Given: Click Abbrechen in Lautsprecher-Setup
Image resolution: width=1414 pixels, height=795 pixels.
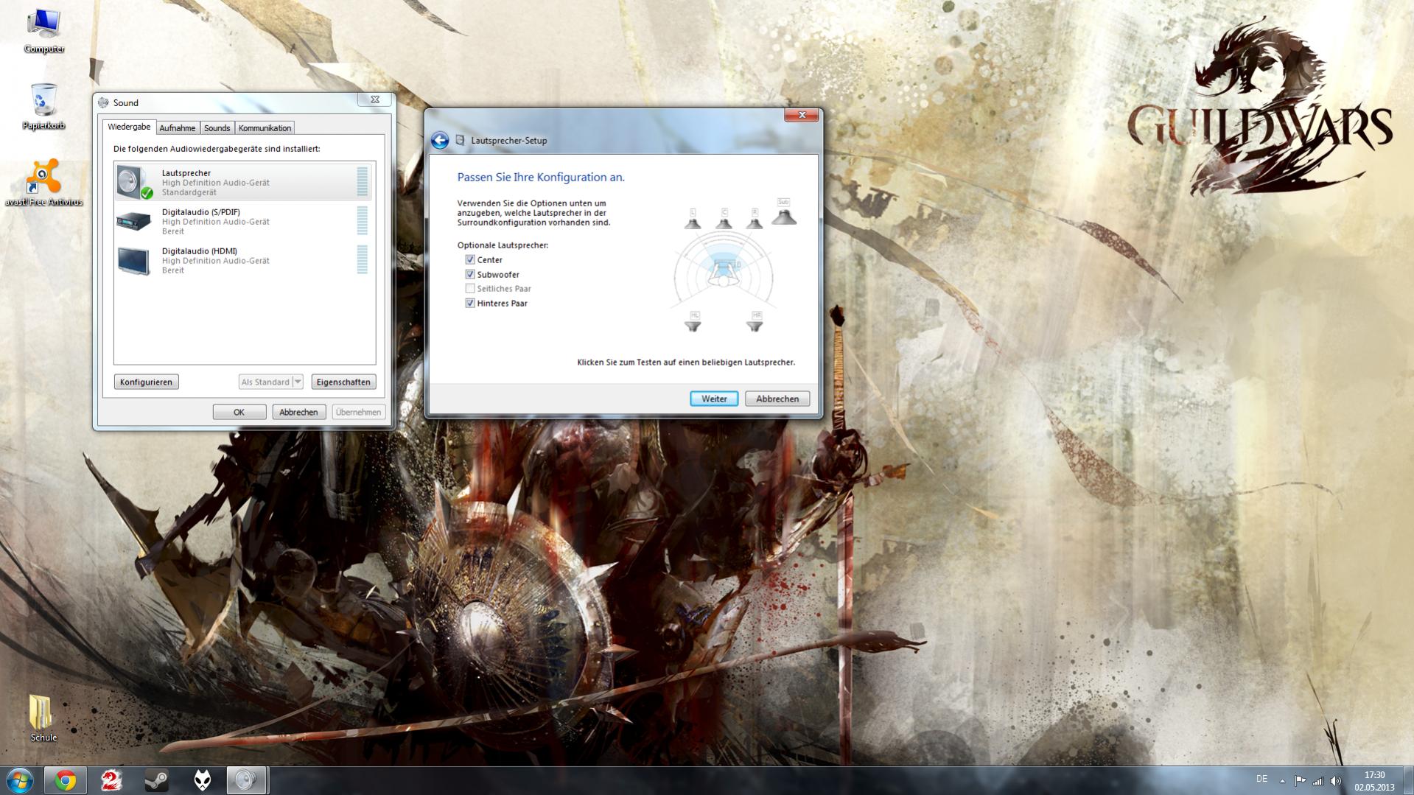Looking at the screenshot, I should (777, 399).
